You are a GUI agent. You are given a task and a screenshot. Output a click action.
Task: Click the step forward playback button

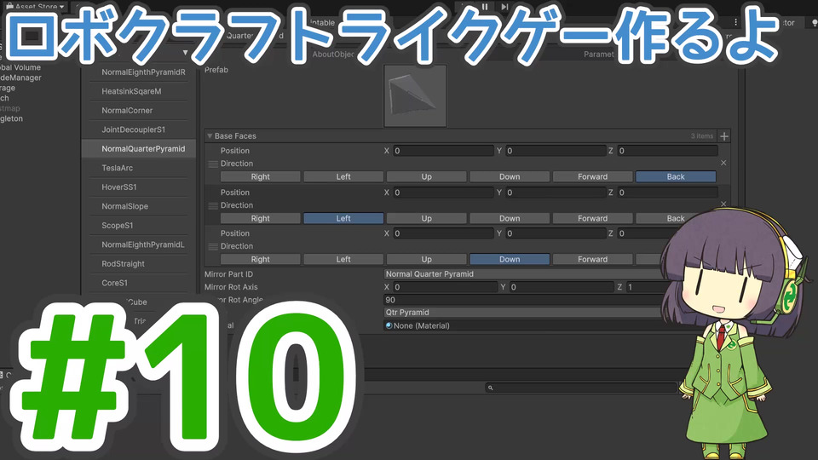point(504,7)
